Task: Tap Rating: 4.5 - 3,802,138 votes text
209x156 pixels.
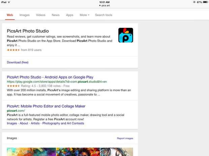Action: 45,86
